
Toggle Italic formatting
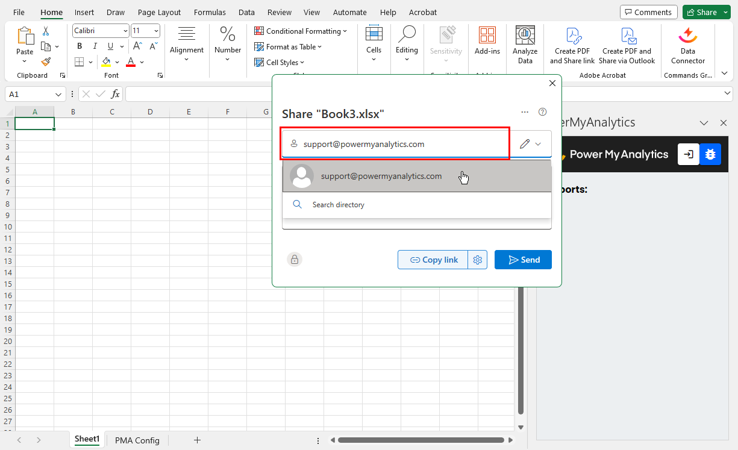[x=95, y=46]
